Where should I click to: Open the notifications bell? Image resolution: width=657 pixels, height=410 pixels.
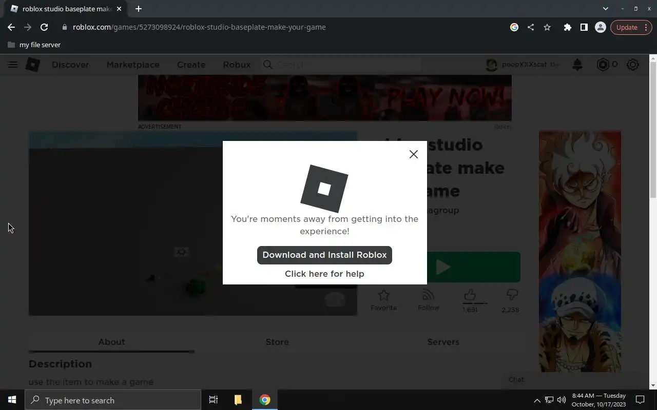pyautogui.click(x=577, y=65)
